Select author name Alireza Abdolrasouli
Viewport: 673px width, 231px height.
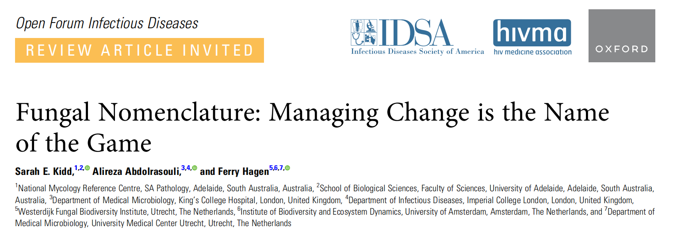(x=136, y=171)
